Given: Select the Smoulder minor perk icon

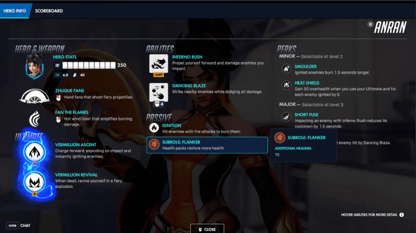Looking at the screenshot, I should click(x=286, y=69).
